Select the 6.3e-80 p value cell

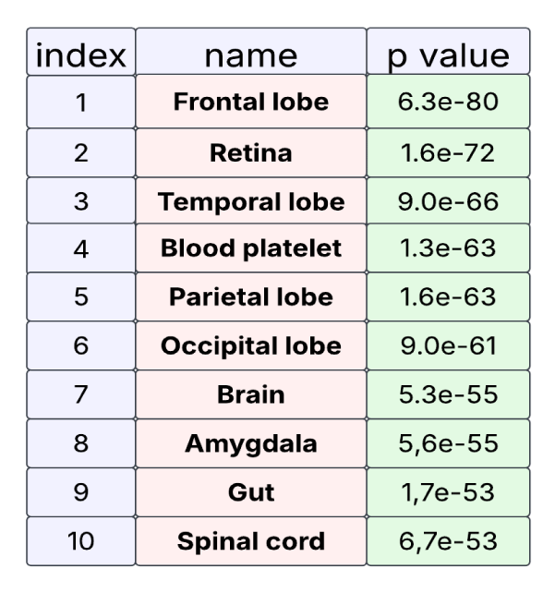tap(448, 102)
